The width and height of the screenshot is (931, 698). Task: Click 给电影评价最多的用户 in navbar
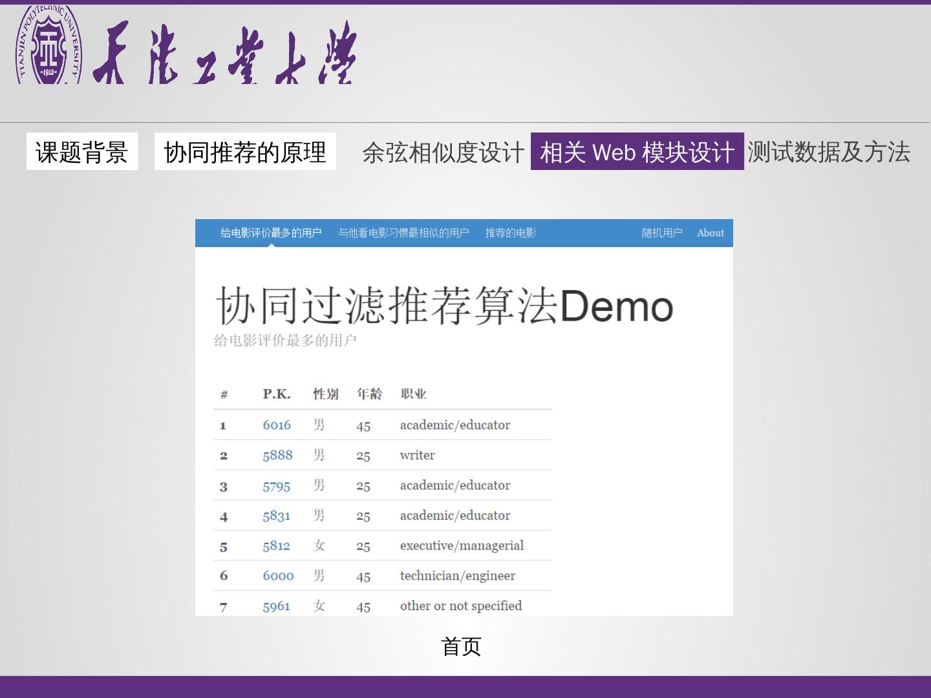point(271,233)
